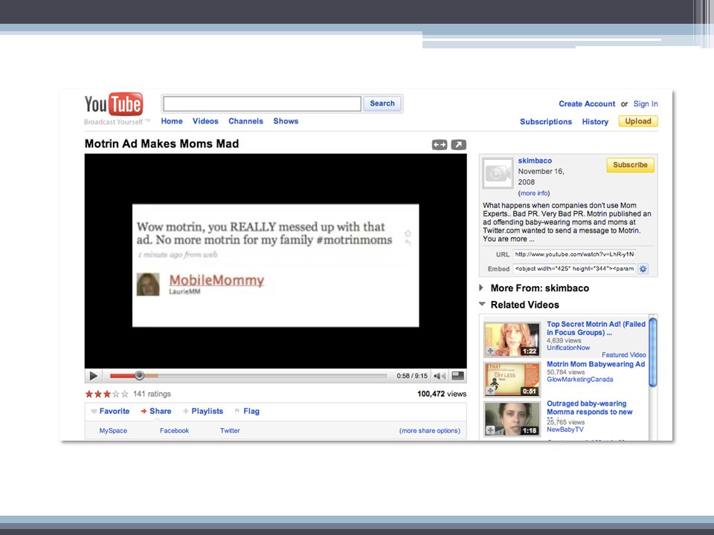Open the Shows tab
The width and height of the screenshot is (714, 535).
(x=286, y=121)
